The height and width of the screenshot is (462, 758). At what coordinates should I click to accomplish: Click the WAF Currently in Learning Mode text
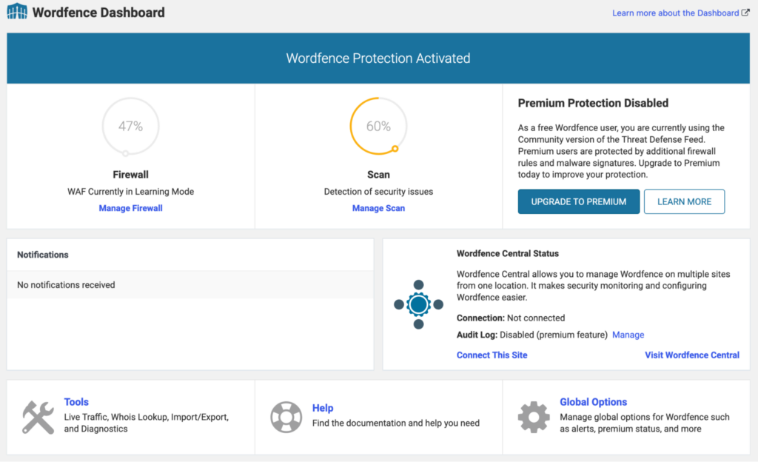click(130, 191)
